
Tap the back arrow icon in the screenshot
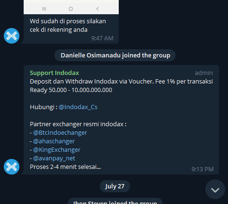pyautogui.click(x=97, y=9)
